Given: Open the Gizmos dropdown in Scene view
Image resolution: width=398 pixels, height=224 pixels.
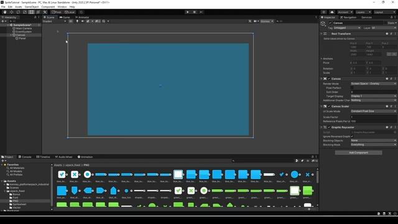Looking at the screenshot, I should point(267,21).
